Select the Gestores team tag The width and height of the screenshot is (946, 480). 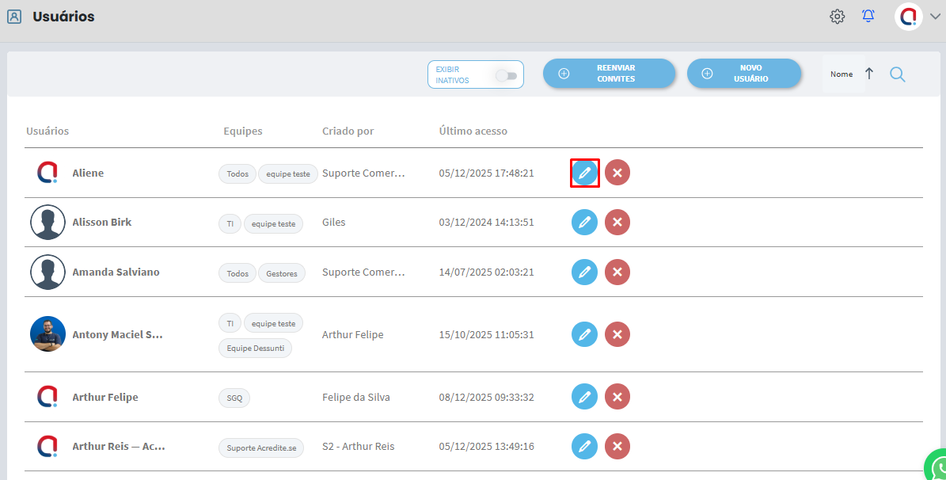point(282,274)
